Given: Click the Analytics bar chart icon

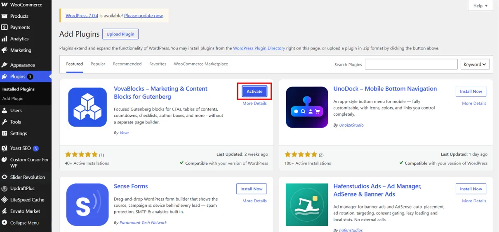Looking at the screenshot, I should pyautogui.click(x=4, y=39).
